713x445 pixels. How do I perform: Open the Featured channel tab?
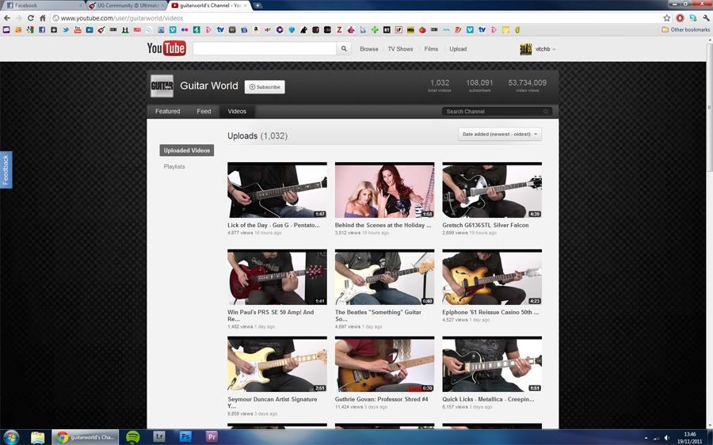coord(168,112)
